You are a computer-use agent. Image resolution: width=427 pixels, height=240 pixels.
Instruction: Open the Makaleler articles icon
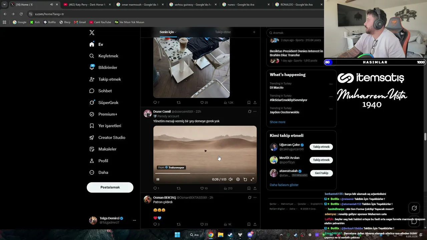click(x=92, y=149)
